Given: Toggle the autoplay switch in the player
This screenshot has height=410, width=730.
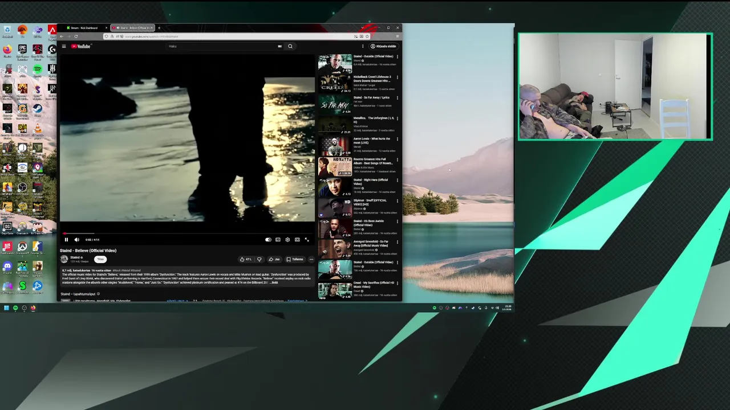Looking at the screenshot, I should coord(268,240).
